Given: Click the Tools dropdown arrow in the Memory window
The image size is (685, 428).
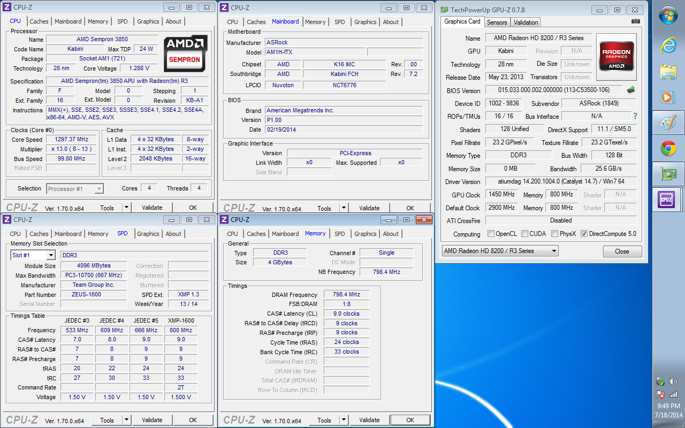Looking at the screenshot, I should 344,420.
